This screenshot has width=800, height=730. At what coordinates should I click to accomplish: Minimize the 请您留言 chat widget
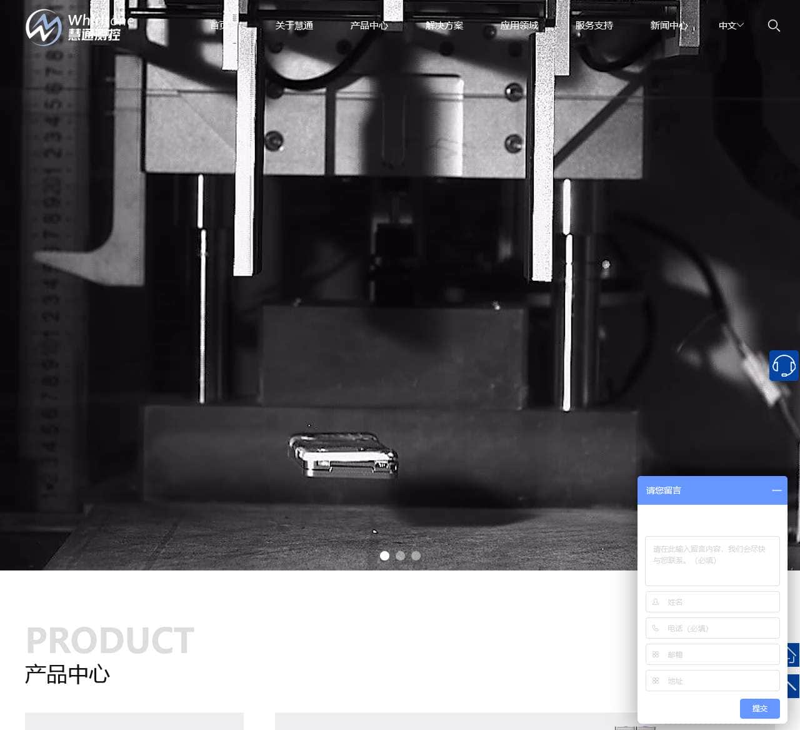click(x=776, y=490)
